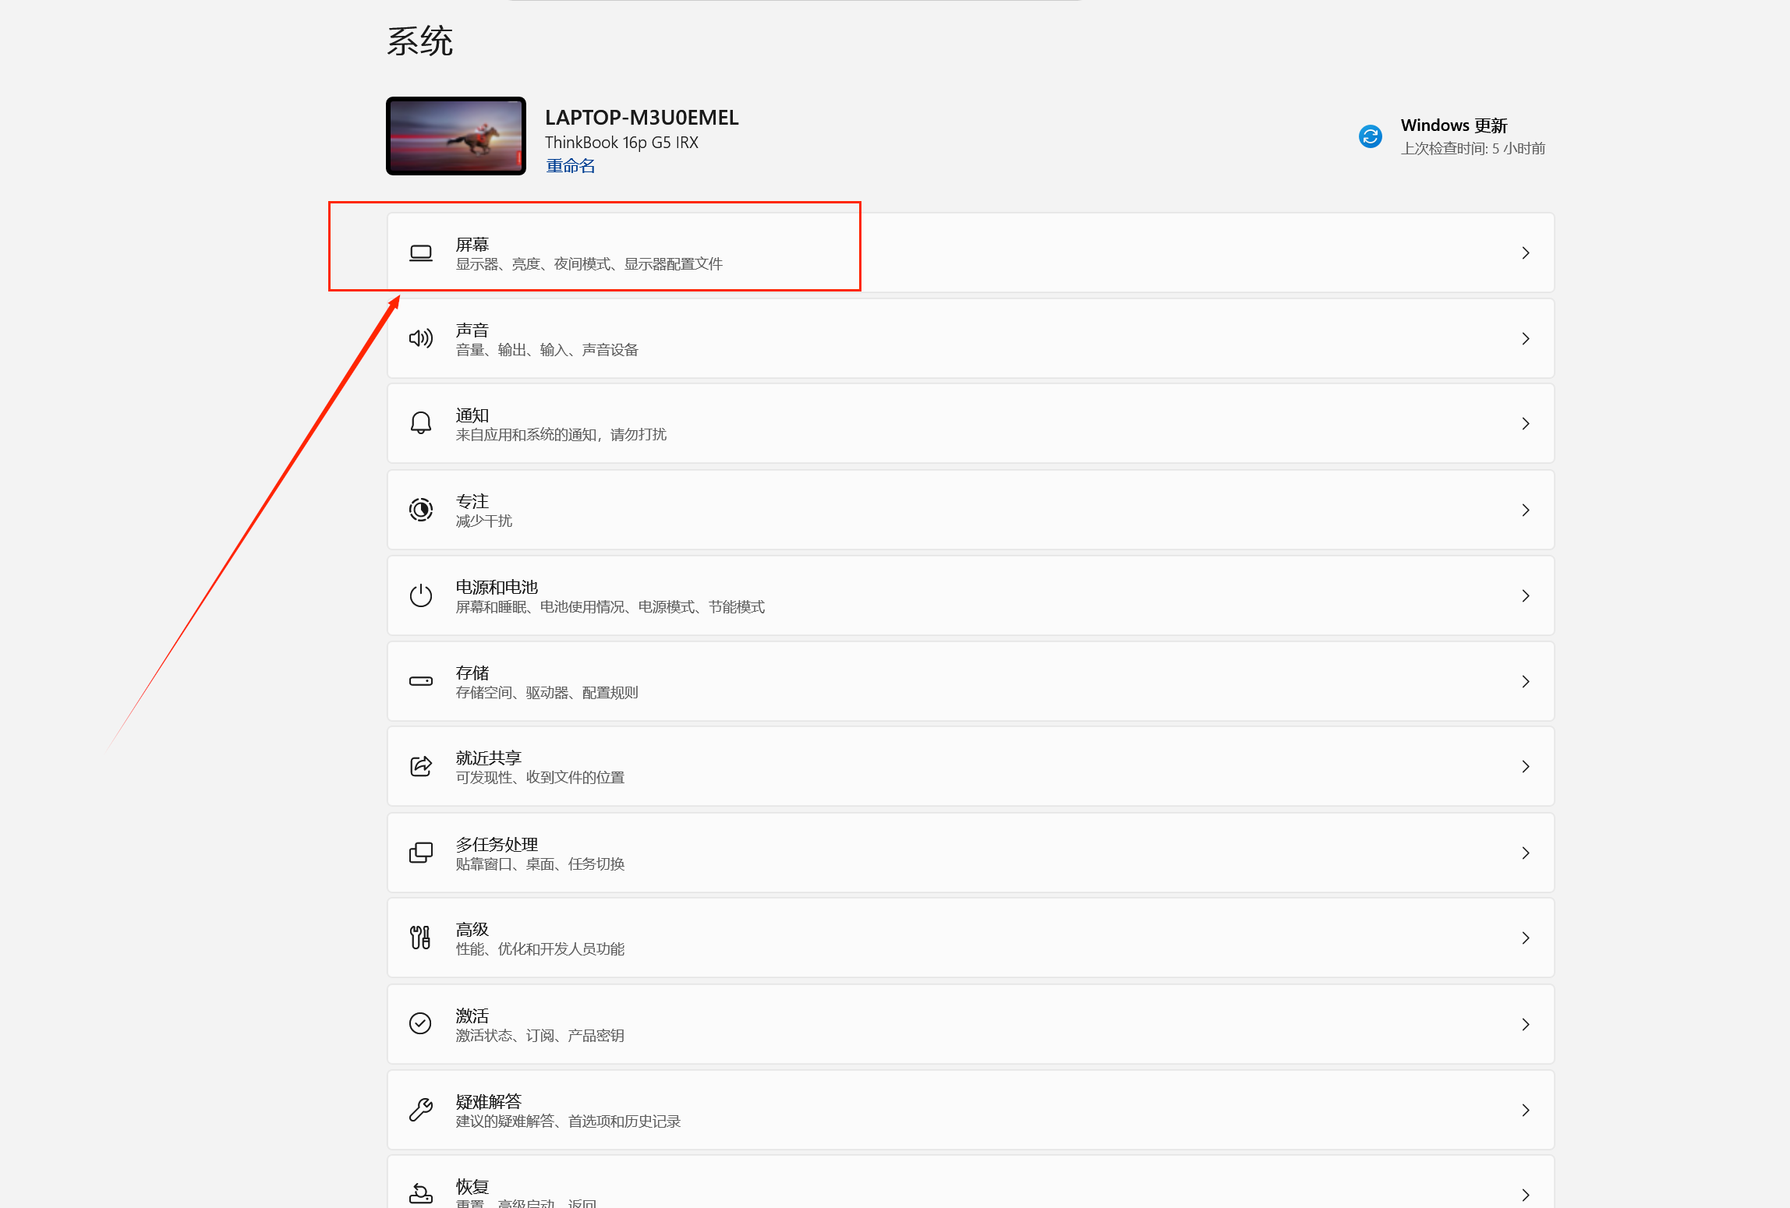Screen dimensions: 1790x1208
Task: Click the tools icon beside 高级
Action: click(421, 938)
